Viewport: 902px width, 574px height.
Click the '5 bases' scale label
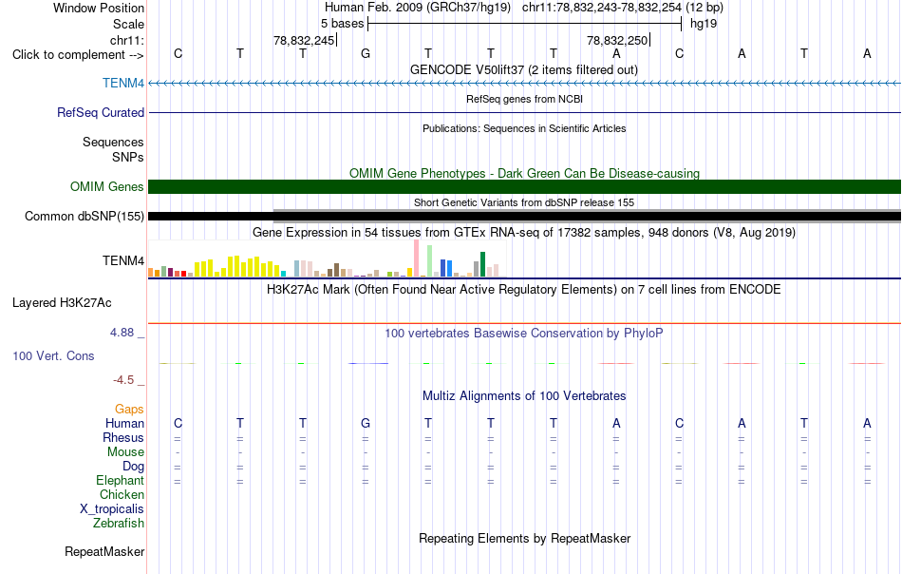point(342,24)
